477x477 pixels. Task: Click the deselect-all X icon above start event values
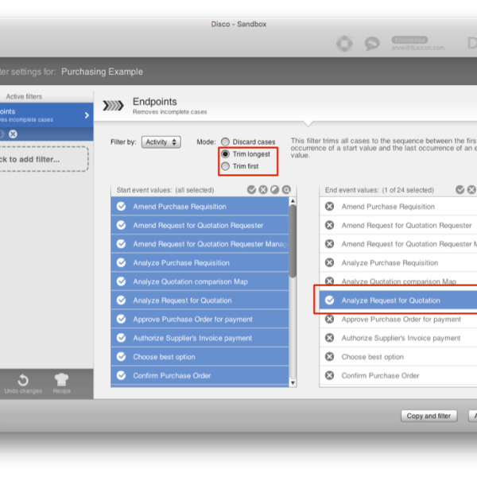[263, 190]
